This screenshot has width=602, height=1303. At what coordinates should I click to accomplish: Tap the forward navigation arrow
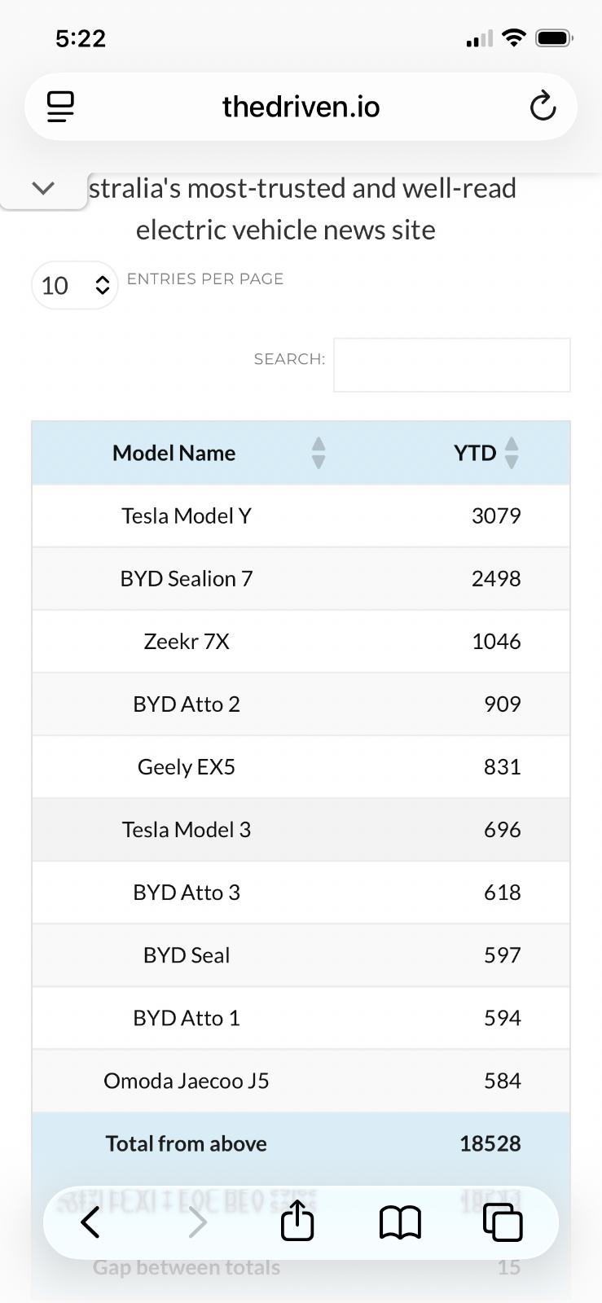pyautogui.click(x=198, y=1222)
